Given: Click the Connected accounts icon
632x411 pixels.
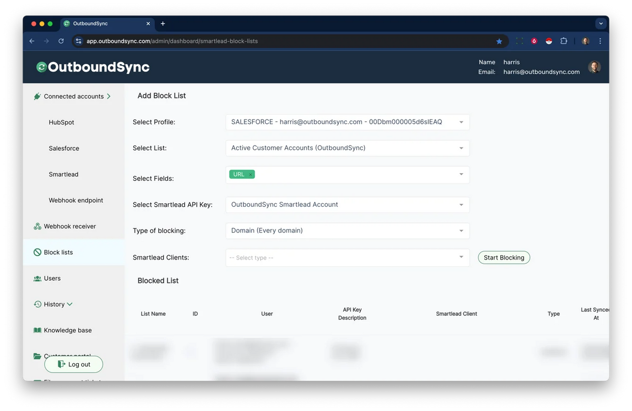Looking at the screenshot, I should 37,96.
